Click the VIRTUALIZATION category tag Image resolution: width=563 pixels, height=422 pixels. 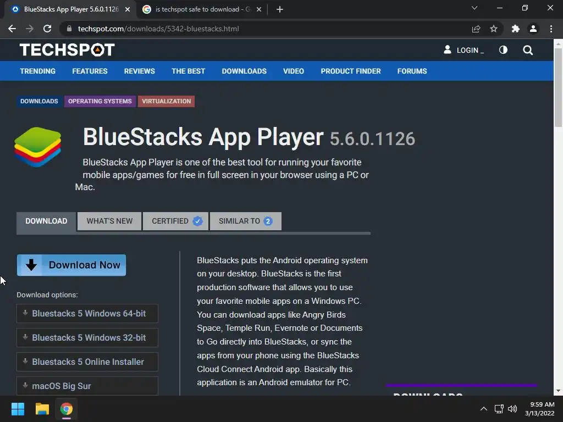tap(166, 101)
